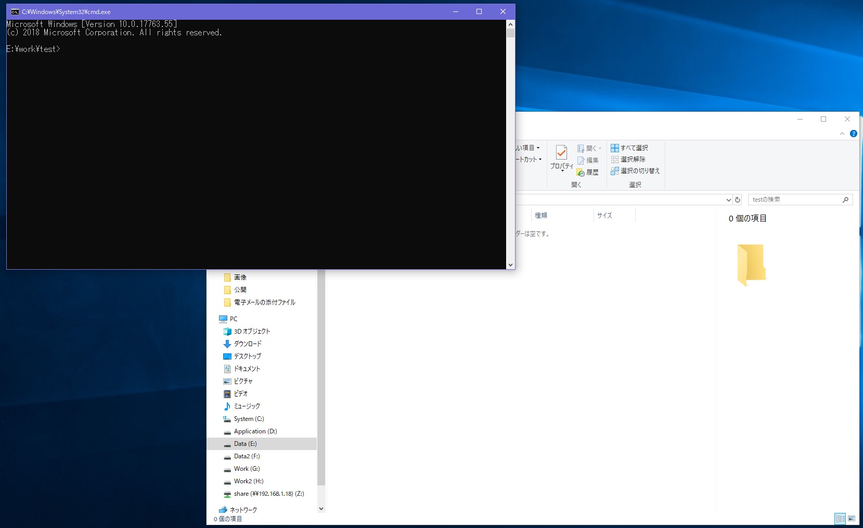863x528 pixels.
Task: Select Work (G:) drive
Action: pyautogui.click(x=242, y=469)
